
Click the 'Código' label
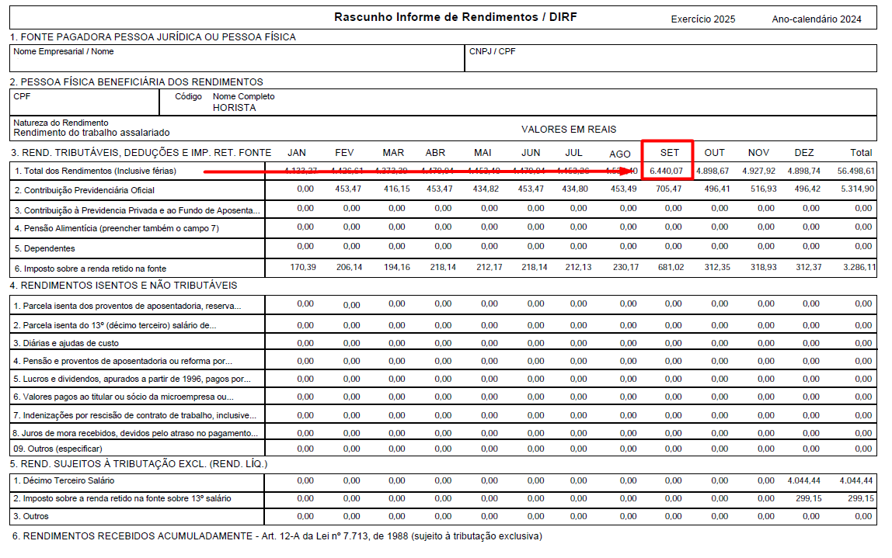point(188,96)
